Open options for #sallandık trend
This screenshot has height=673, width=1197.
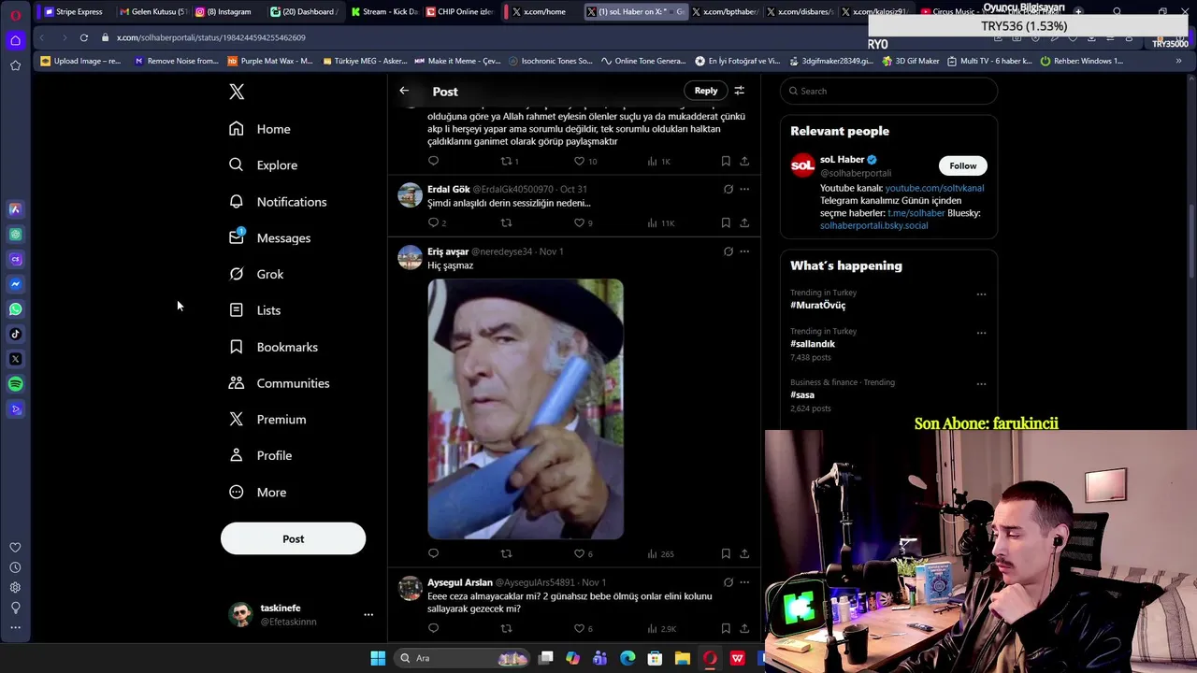[x=981, y=333]
